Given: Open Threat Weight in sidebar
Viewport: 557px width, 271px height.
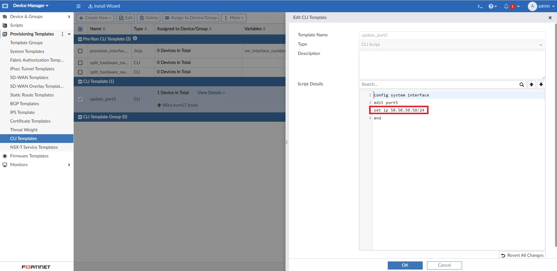Looking at the screenshot, I should [x=24, y=130].
